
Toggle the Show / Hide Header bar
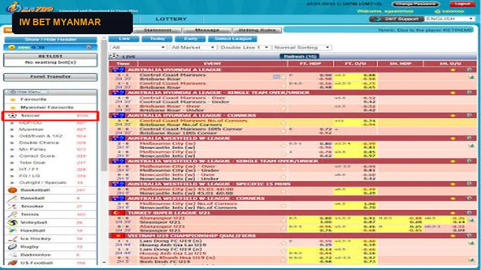click(51, 40)
